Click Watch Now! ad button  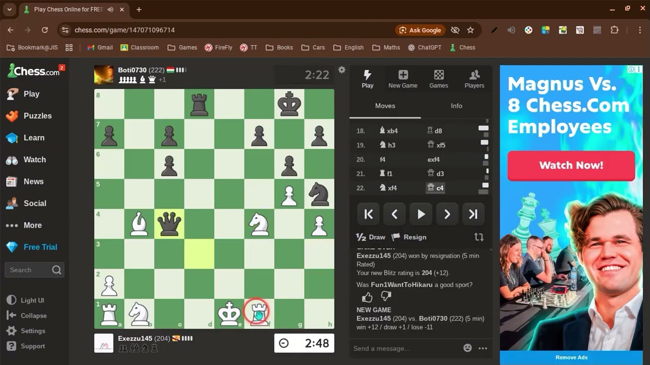point(571,165)
